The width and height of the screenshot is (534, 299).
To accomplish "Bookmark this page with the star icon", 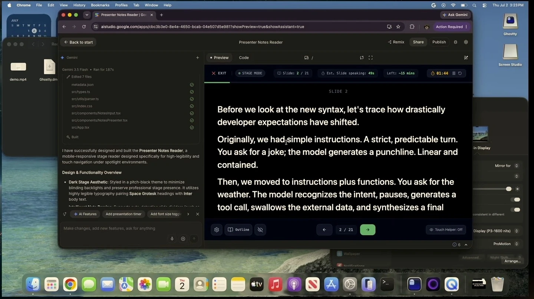I will pos(398,27).
